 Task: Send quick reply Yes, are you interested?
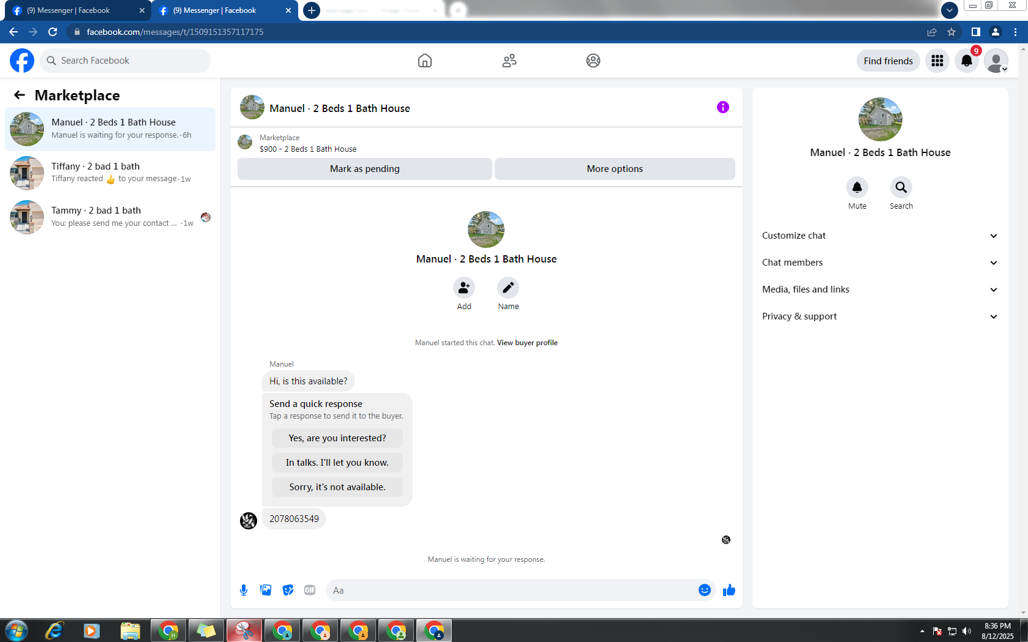[x=337, y=438]
